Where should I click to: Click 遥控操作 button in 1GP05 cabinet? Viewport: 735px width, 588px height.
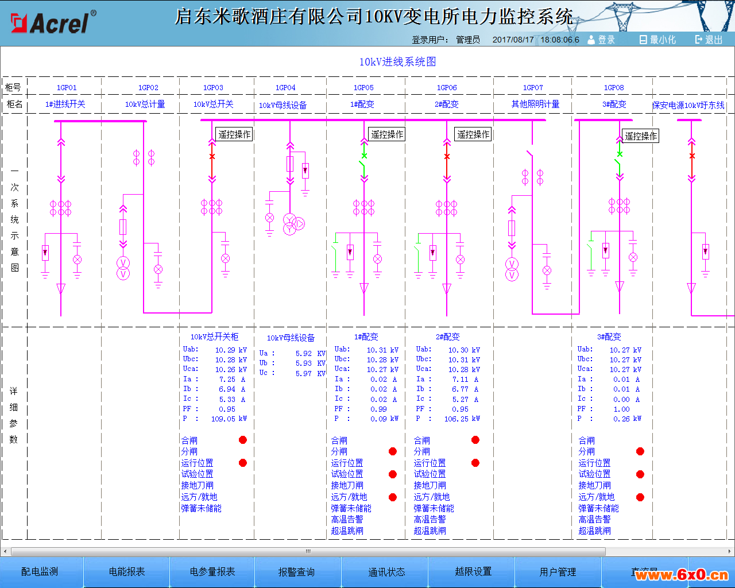coord(387,134)
